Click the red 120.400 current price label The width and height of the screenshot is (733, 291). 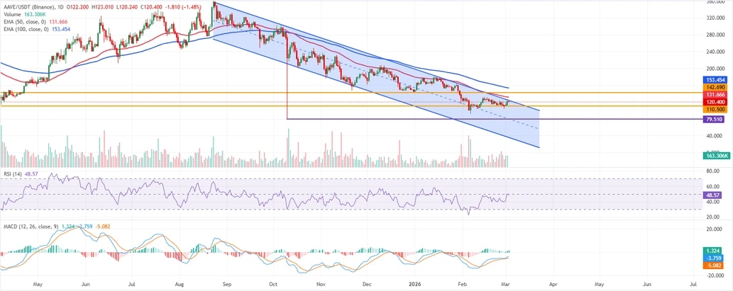(x=713, y=102)
